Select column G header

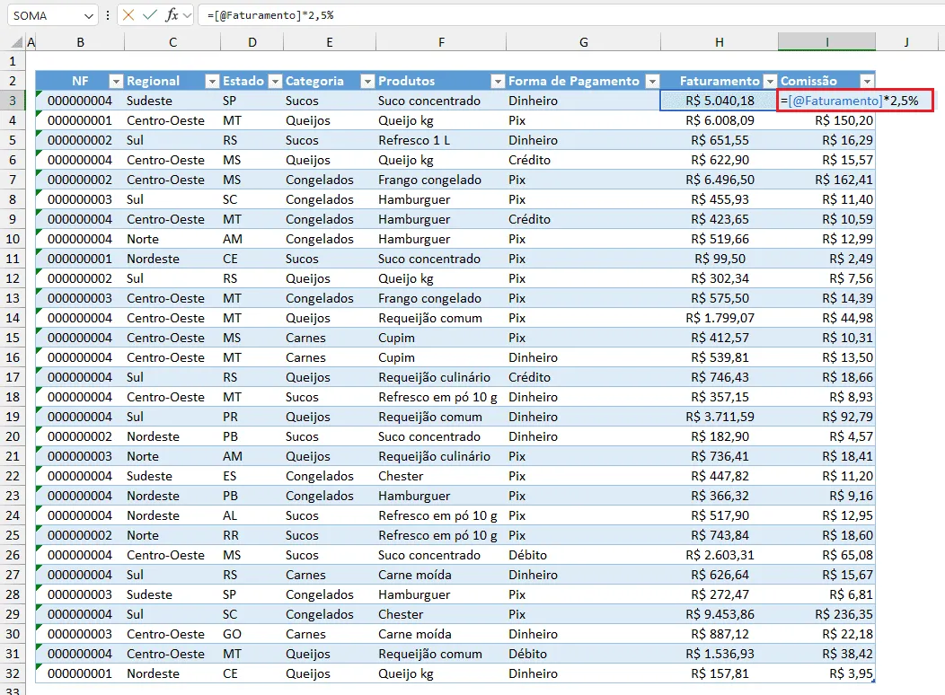(583, 42)
